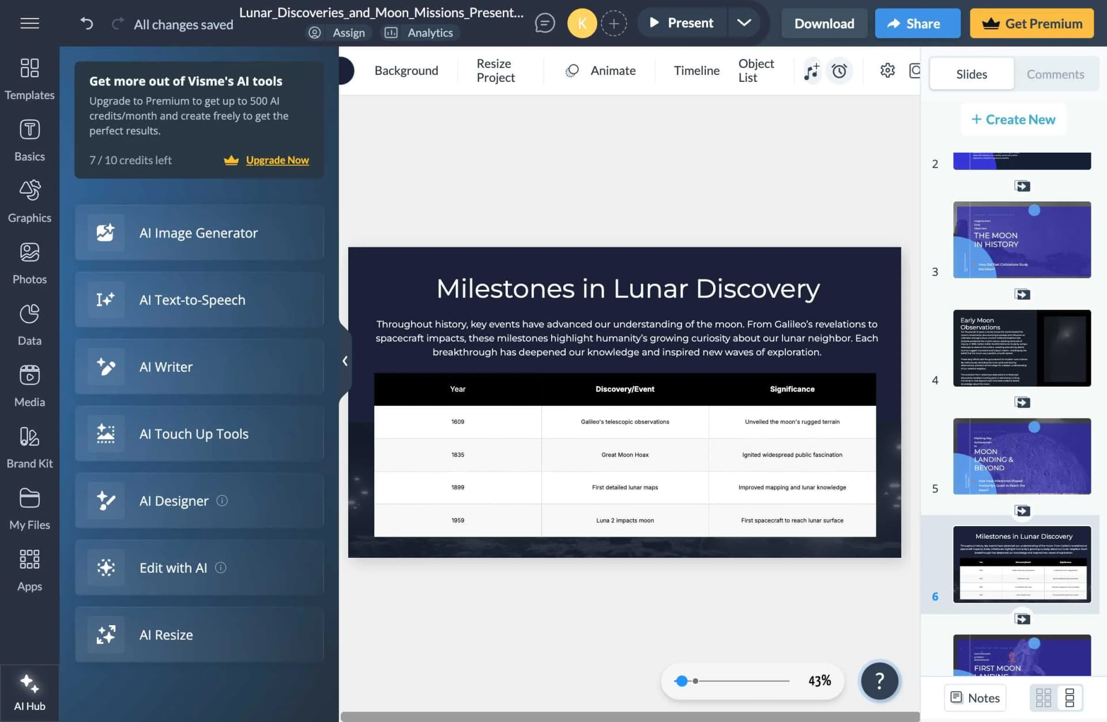Click the Download button
The image size is (1107, 722).
pyautogui.click(x=824, y=23)
